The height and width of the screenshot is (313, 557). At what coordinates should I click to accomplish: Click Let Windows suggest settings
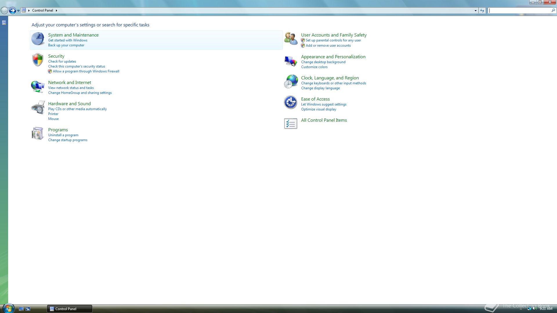tap(324, 104)
